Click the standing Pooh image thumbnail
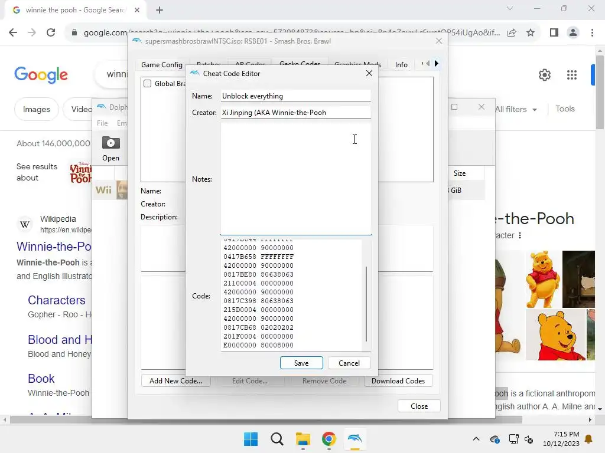Screen dimensions: 605x453 542,279
